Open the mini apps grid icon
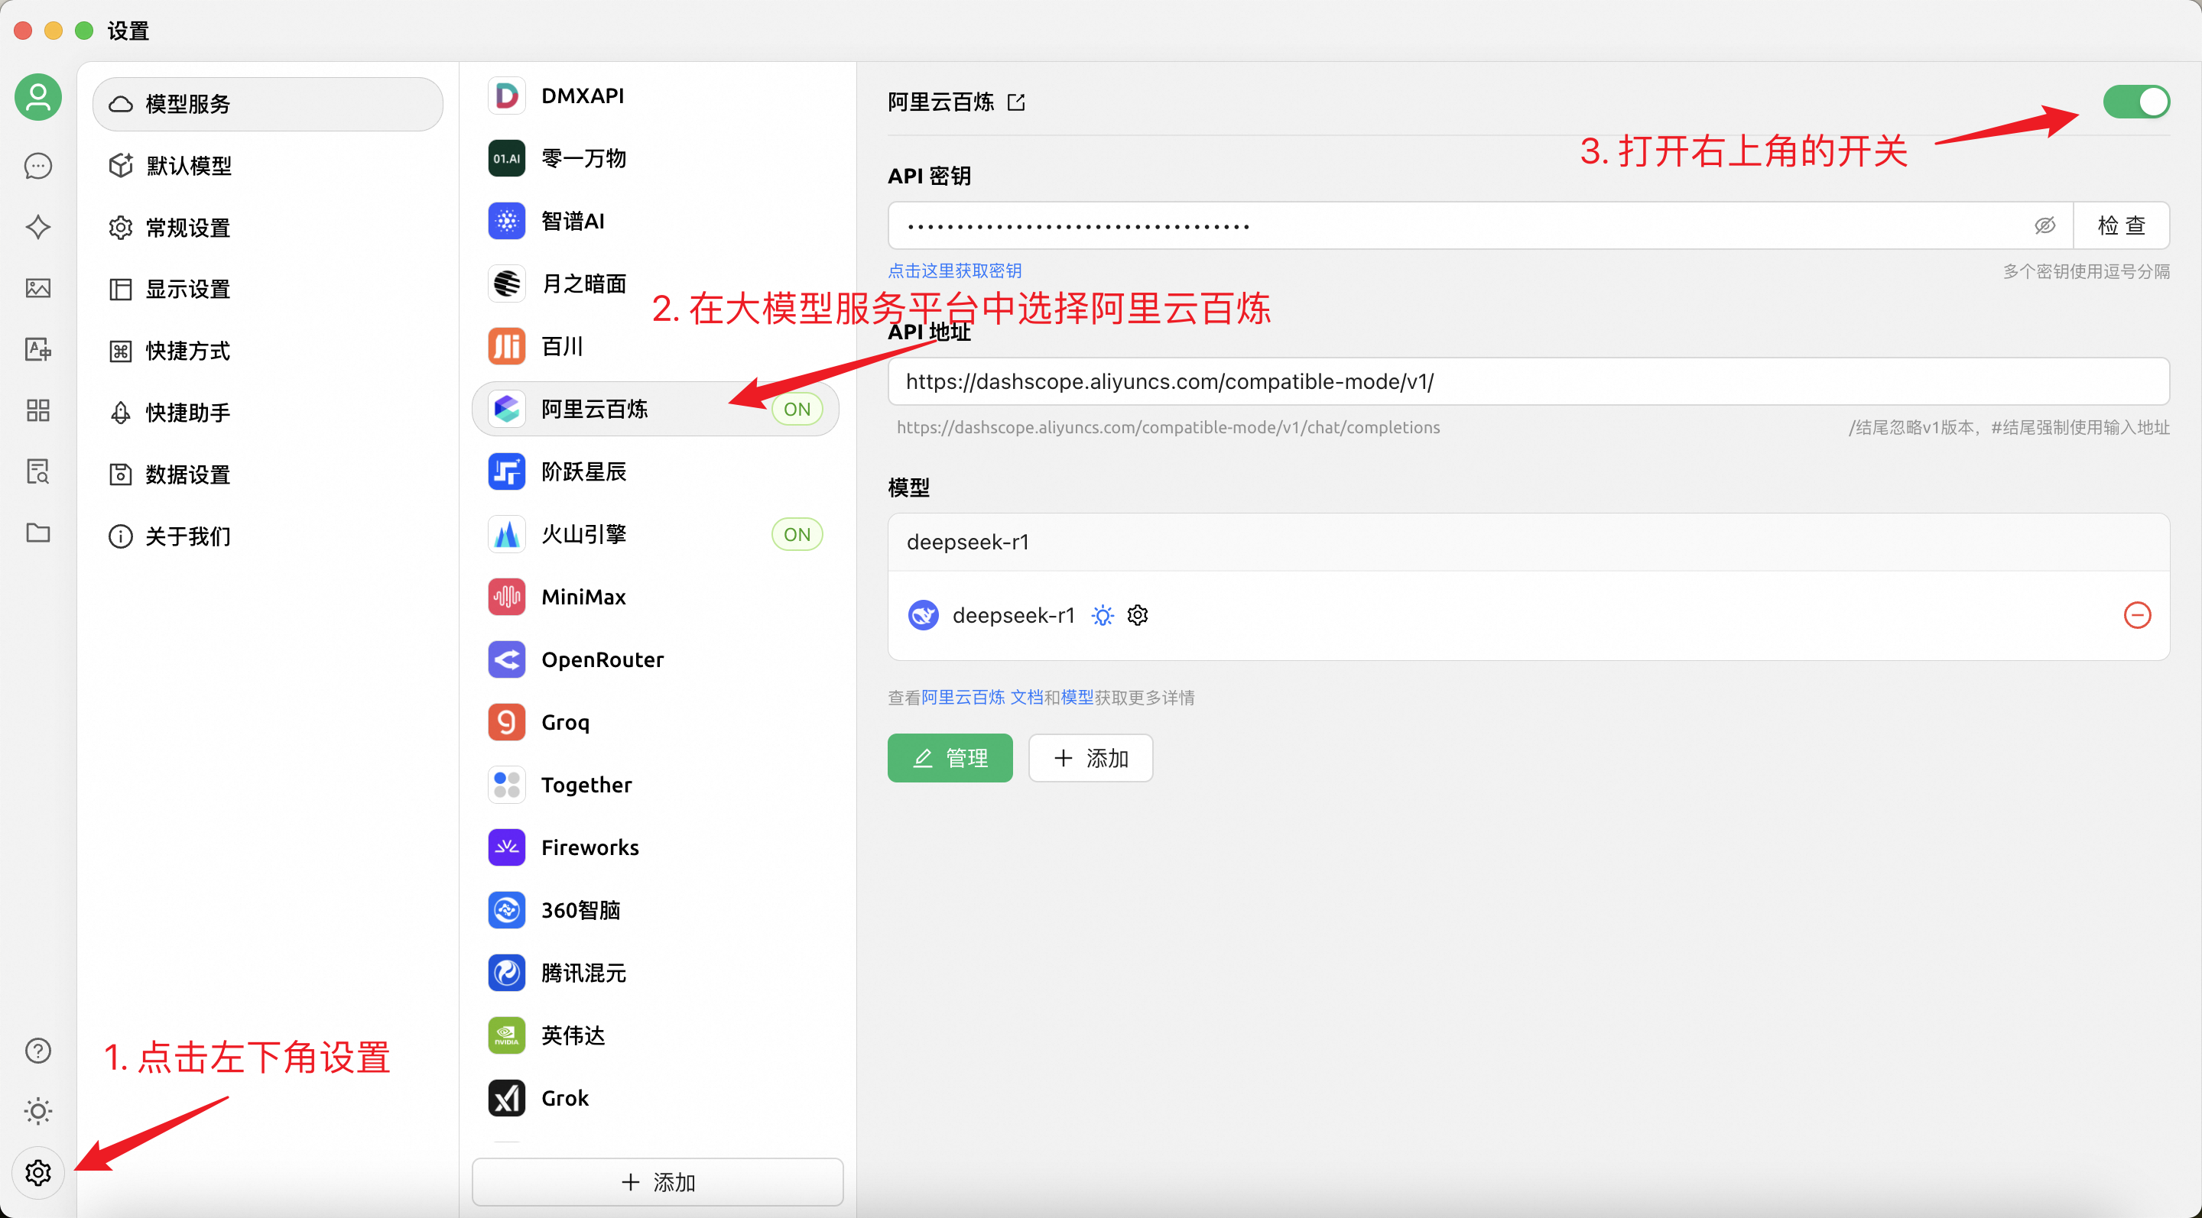Screen dimensions: 2202x1218 37,411
